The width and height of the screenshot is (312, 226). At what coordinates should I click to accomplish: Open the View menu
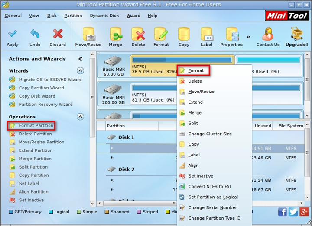coord(34,16)
